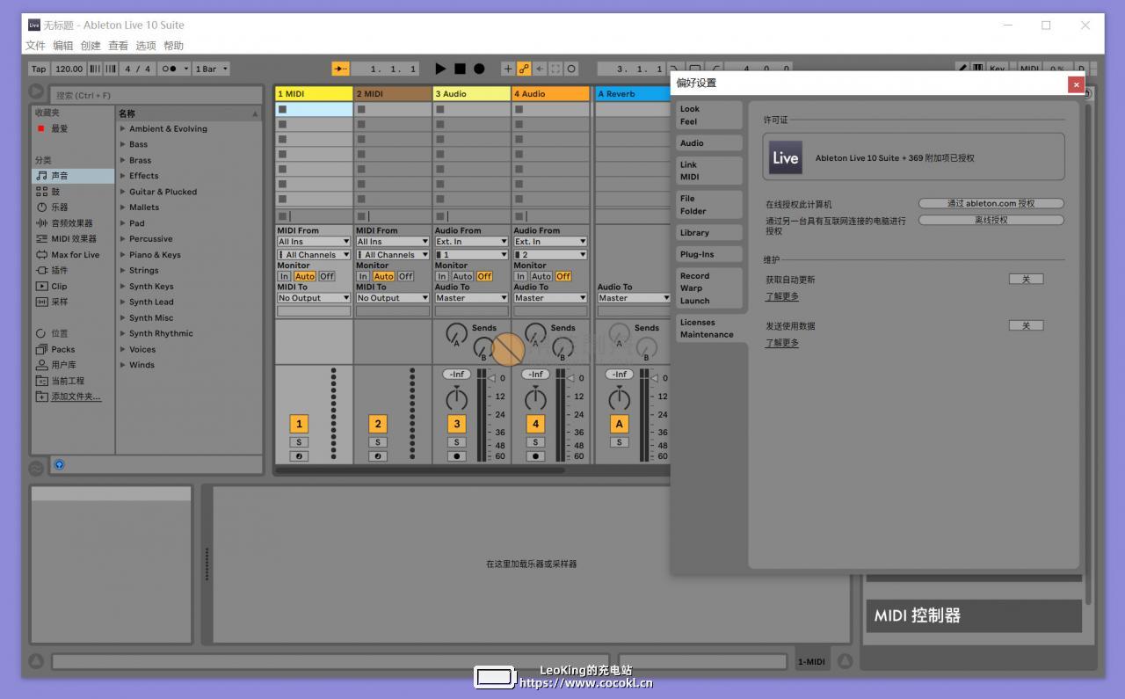This screenshot has height=699, width=1125.
Task: Solo track 2 with S button
Action: (377, 442)
